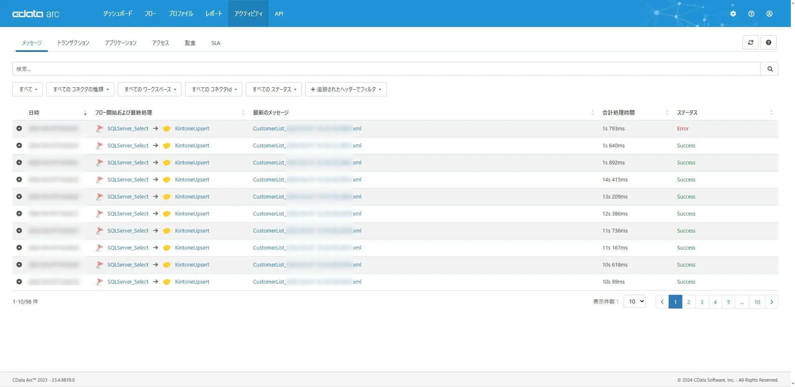Open the すべてのコネクタの種類 dropdown
Screen dimensions: 795x387
pos(80,89)
